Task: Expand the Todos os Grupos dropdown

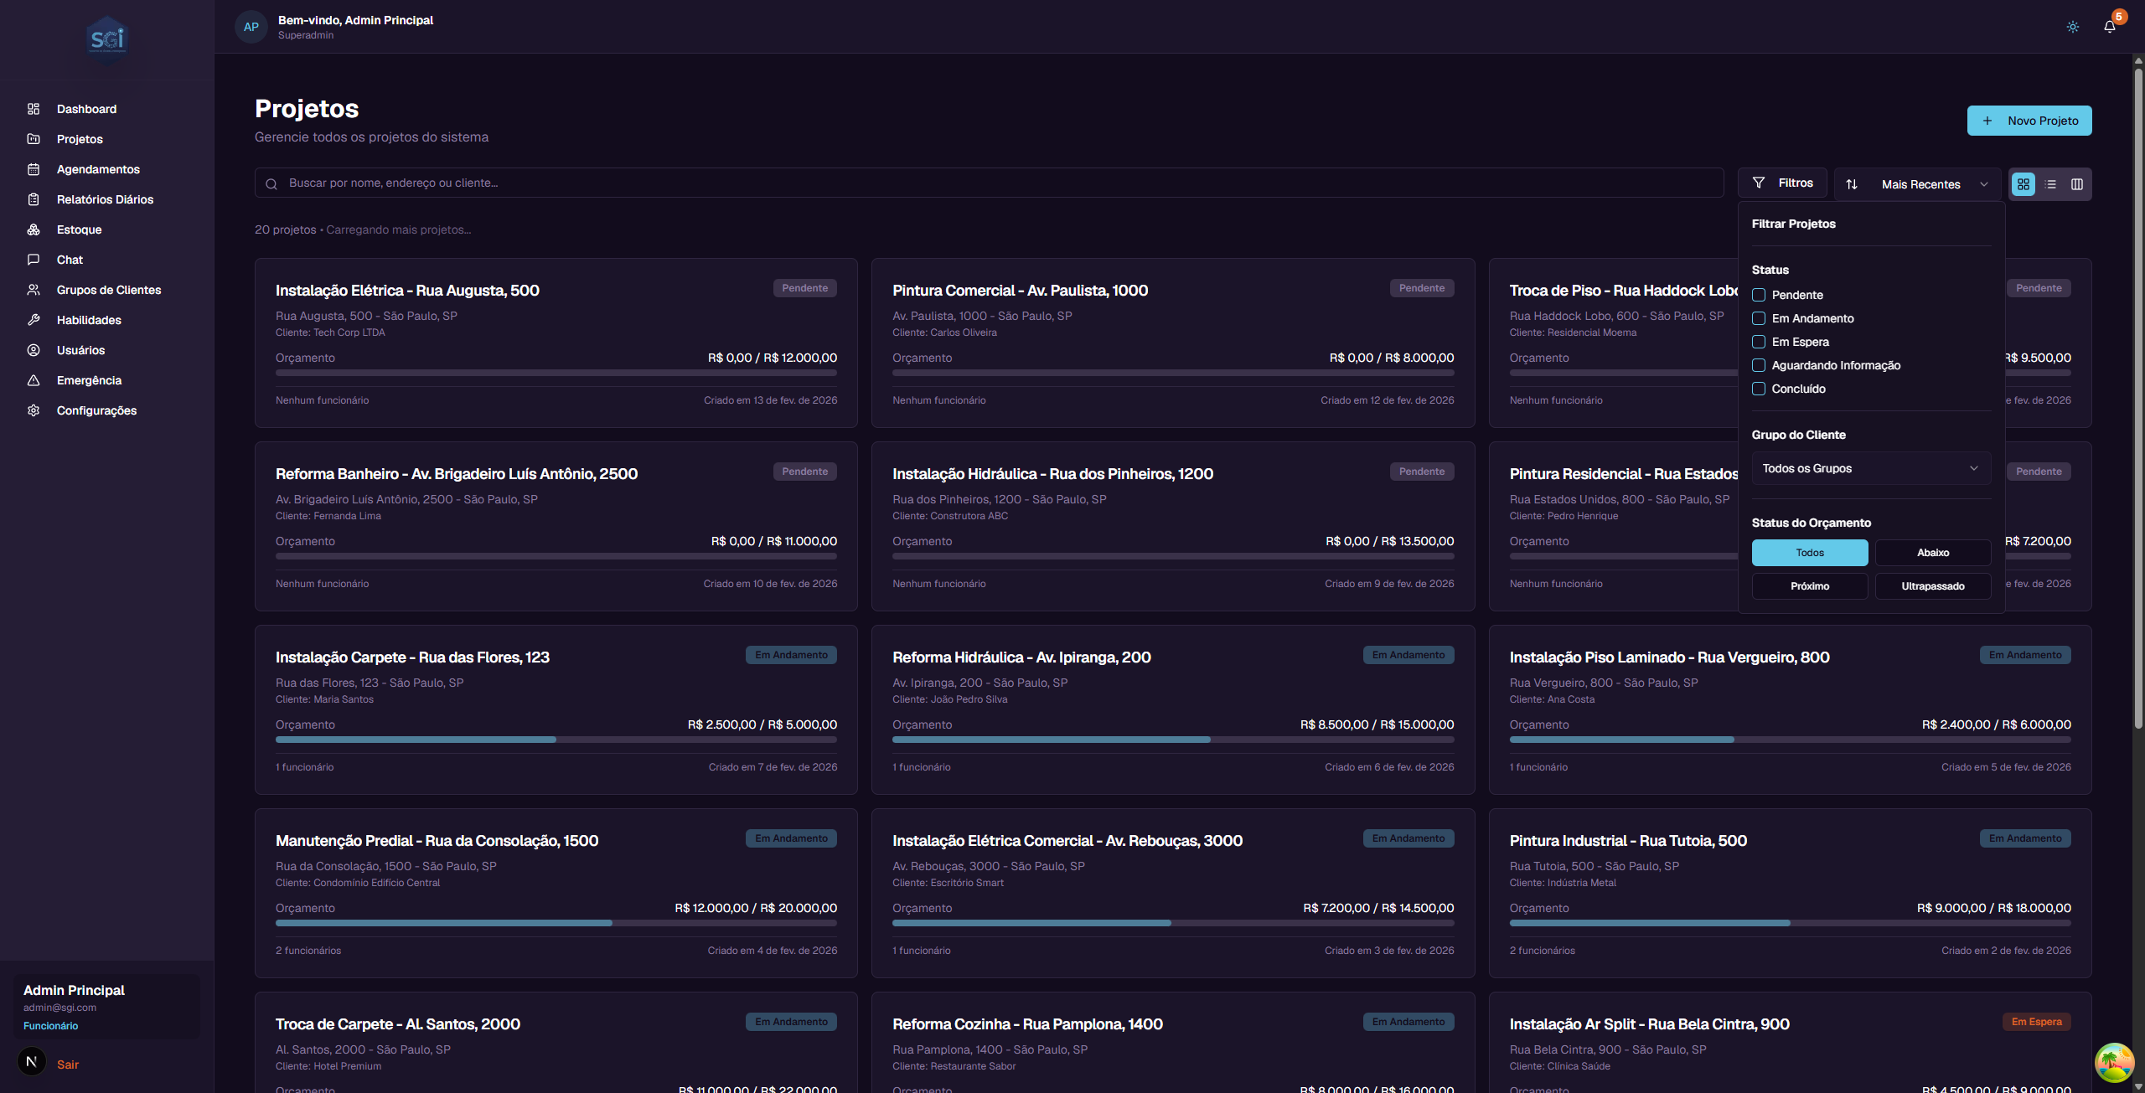Action: click(1870, 468)
